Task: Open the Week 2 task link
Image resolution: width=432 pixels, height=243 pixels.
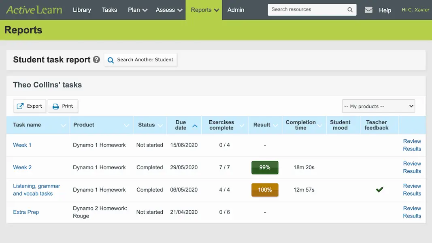Action: [x=22, y=167]
